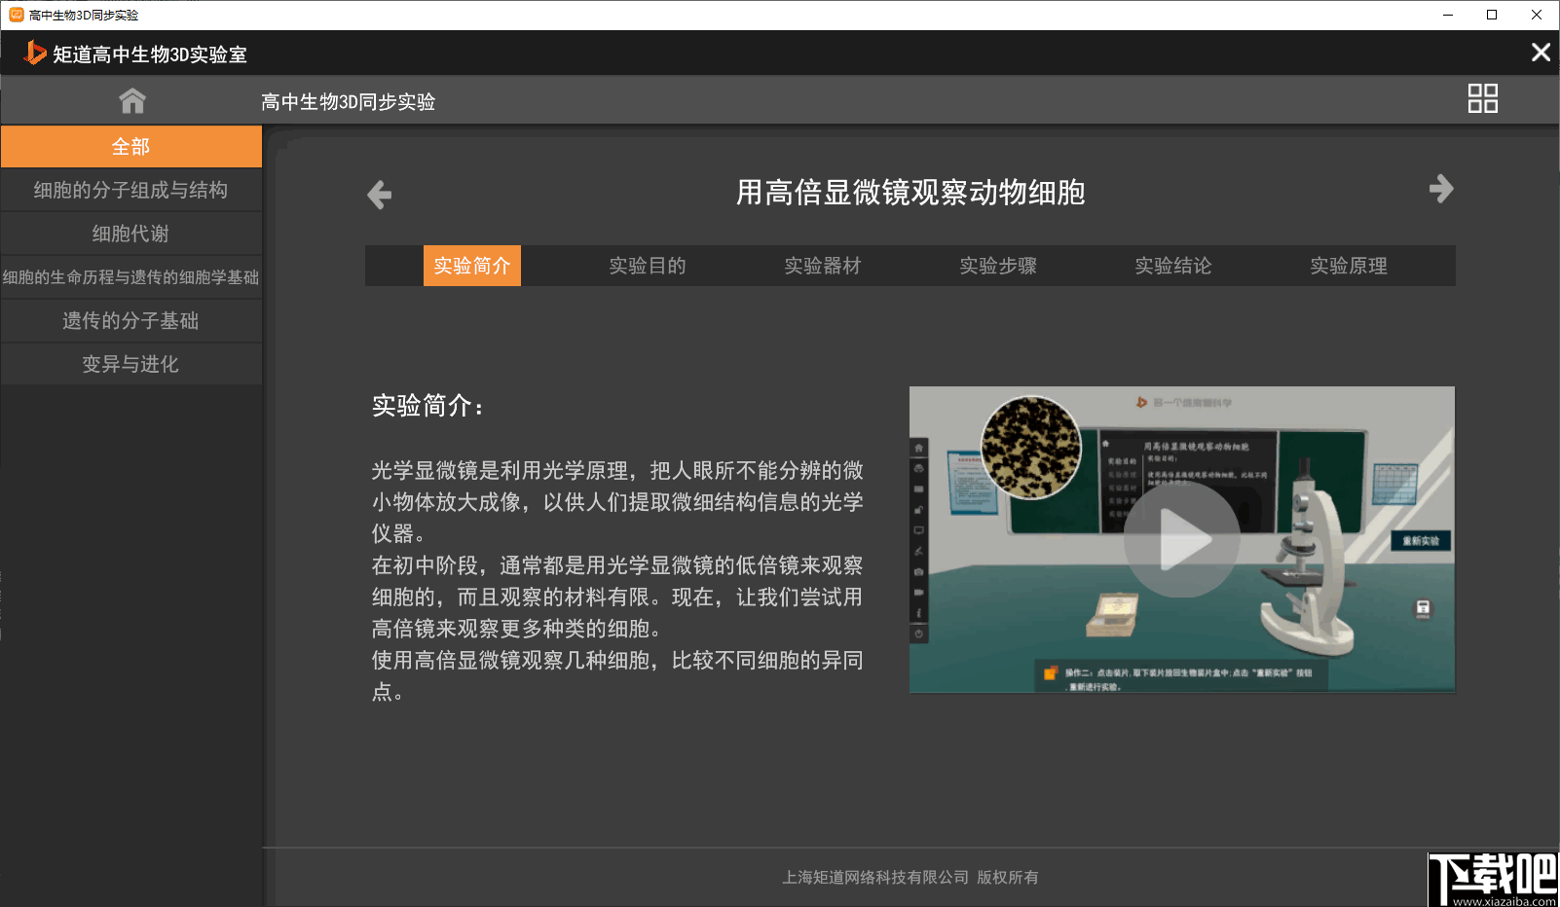The height and width of the screenshot is (907, 1560).
Task: Click the experiment title 用高倍显微镜观察动物细胞
Action: coord(910,193)
